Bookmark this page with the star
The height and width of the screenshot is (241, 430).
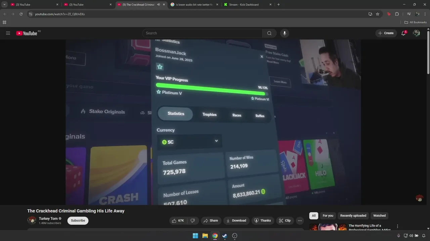point(378,14)
